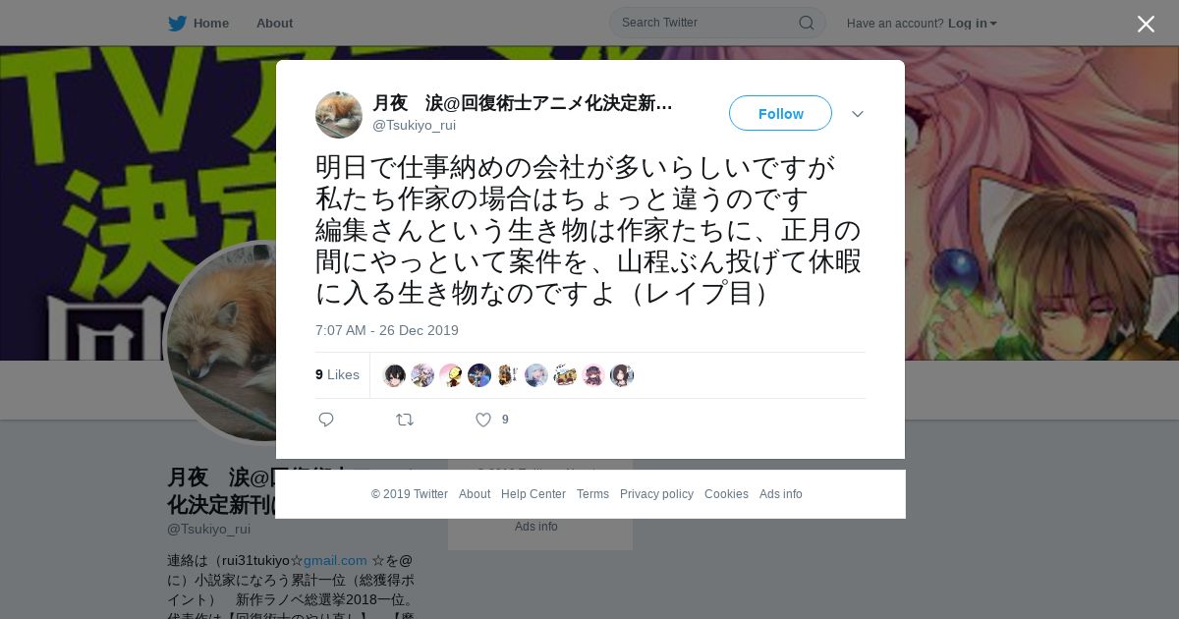Go to the Home tab

pos(199,23)
